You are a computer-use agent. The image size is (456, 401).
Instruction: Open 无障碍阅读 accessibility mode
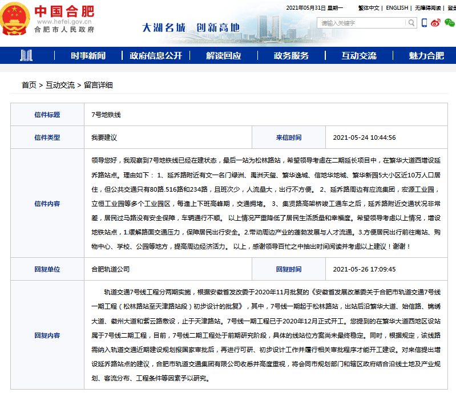[x=428, y=8]
